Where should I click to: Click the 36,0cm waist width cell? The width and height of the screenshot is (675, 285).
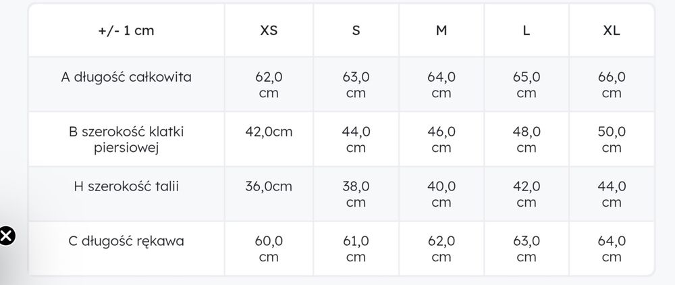[269, 186]
